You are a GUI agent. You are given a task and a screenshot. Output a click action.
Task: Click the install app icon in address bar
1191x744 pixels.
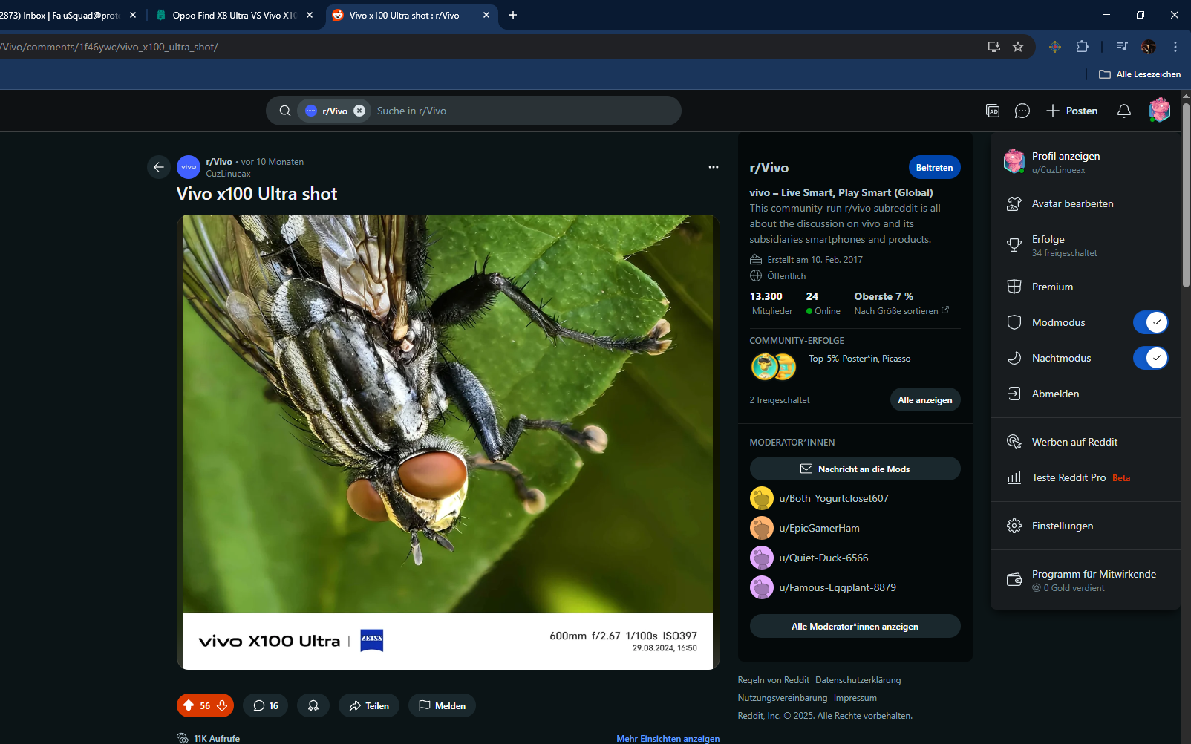(x=994, y=47)
